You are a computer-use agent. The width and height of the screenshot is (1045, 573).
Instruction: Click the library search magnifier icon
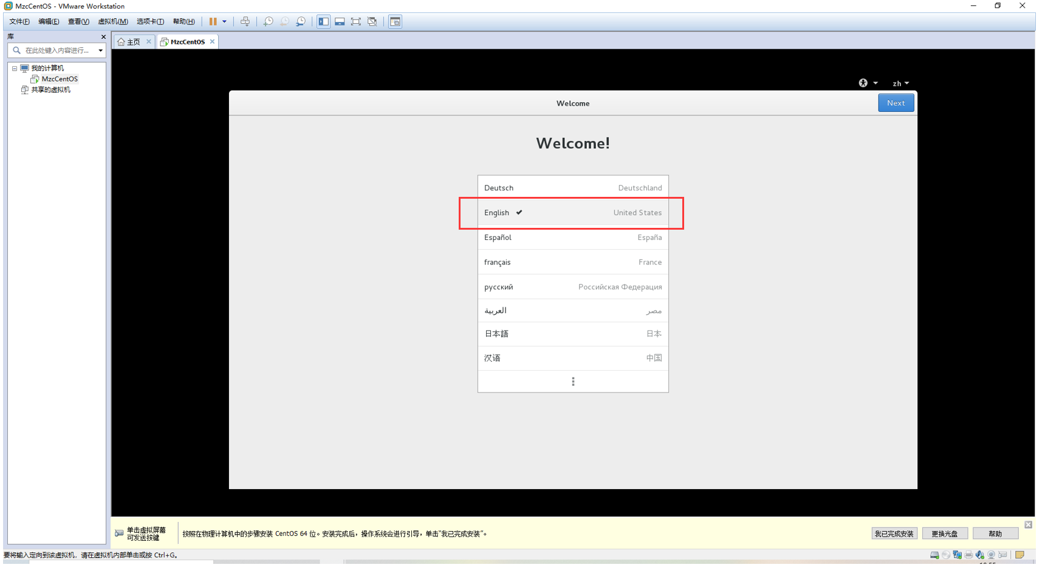tap(16, 51)
